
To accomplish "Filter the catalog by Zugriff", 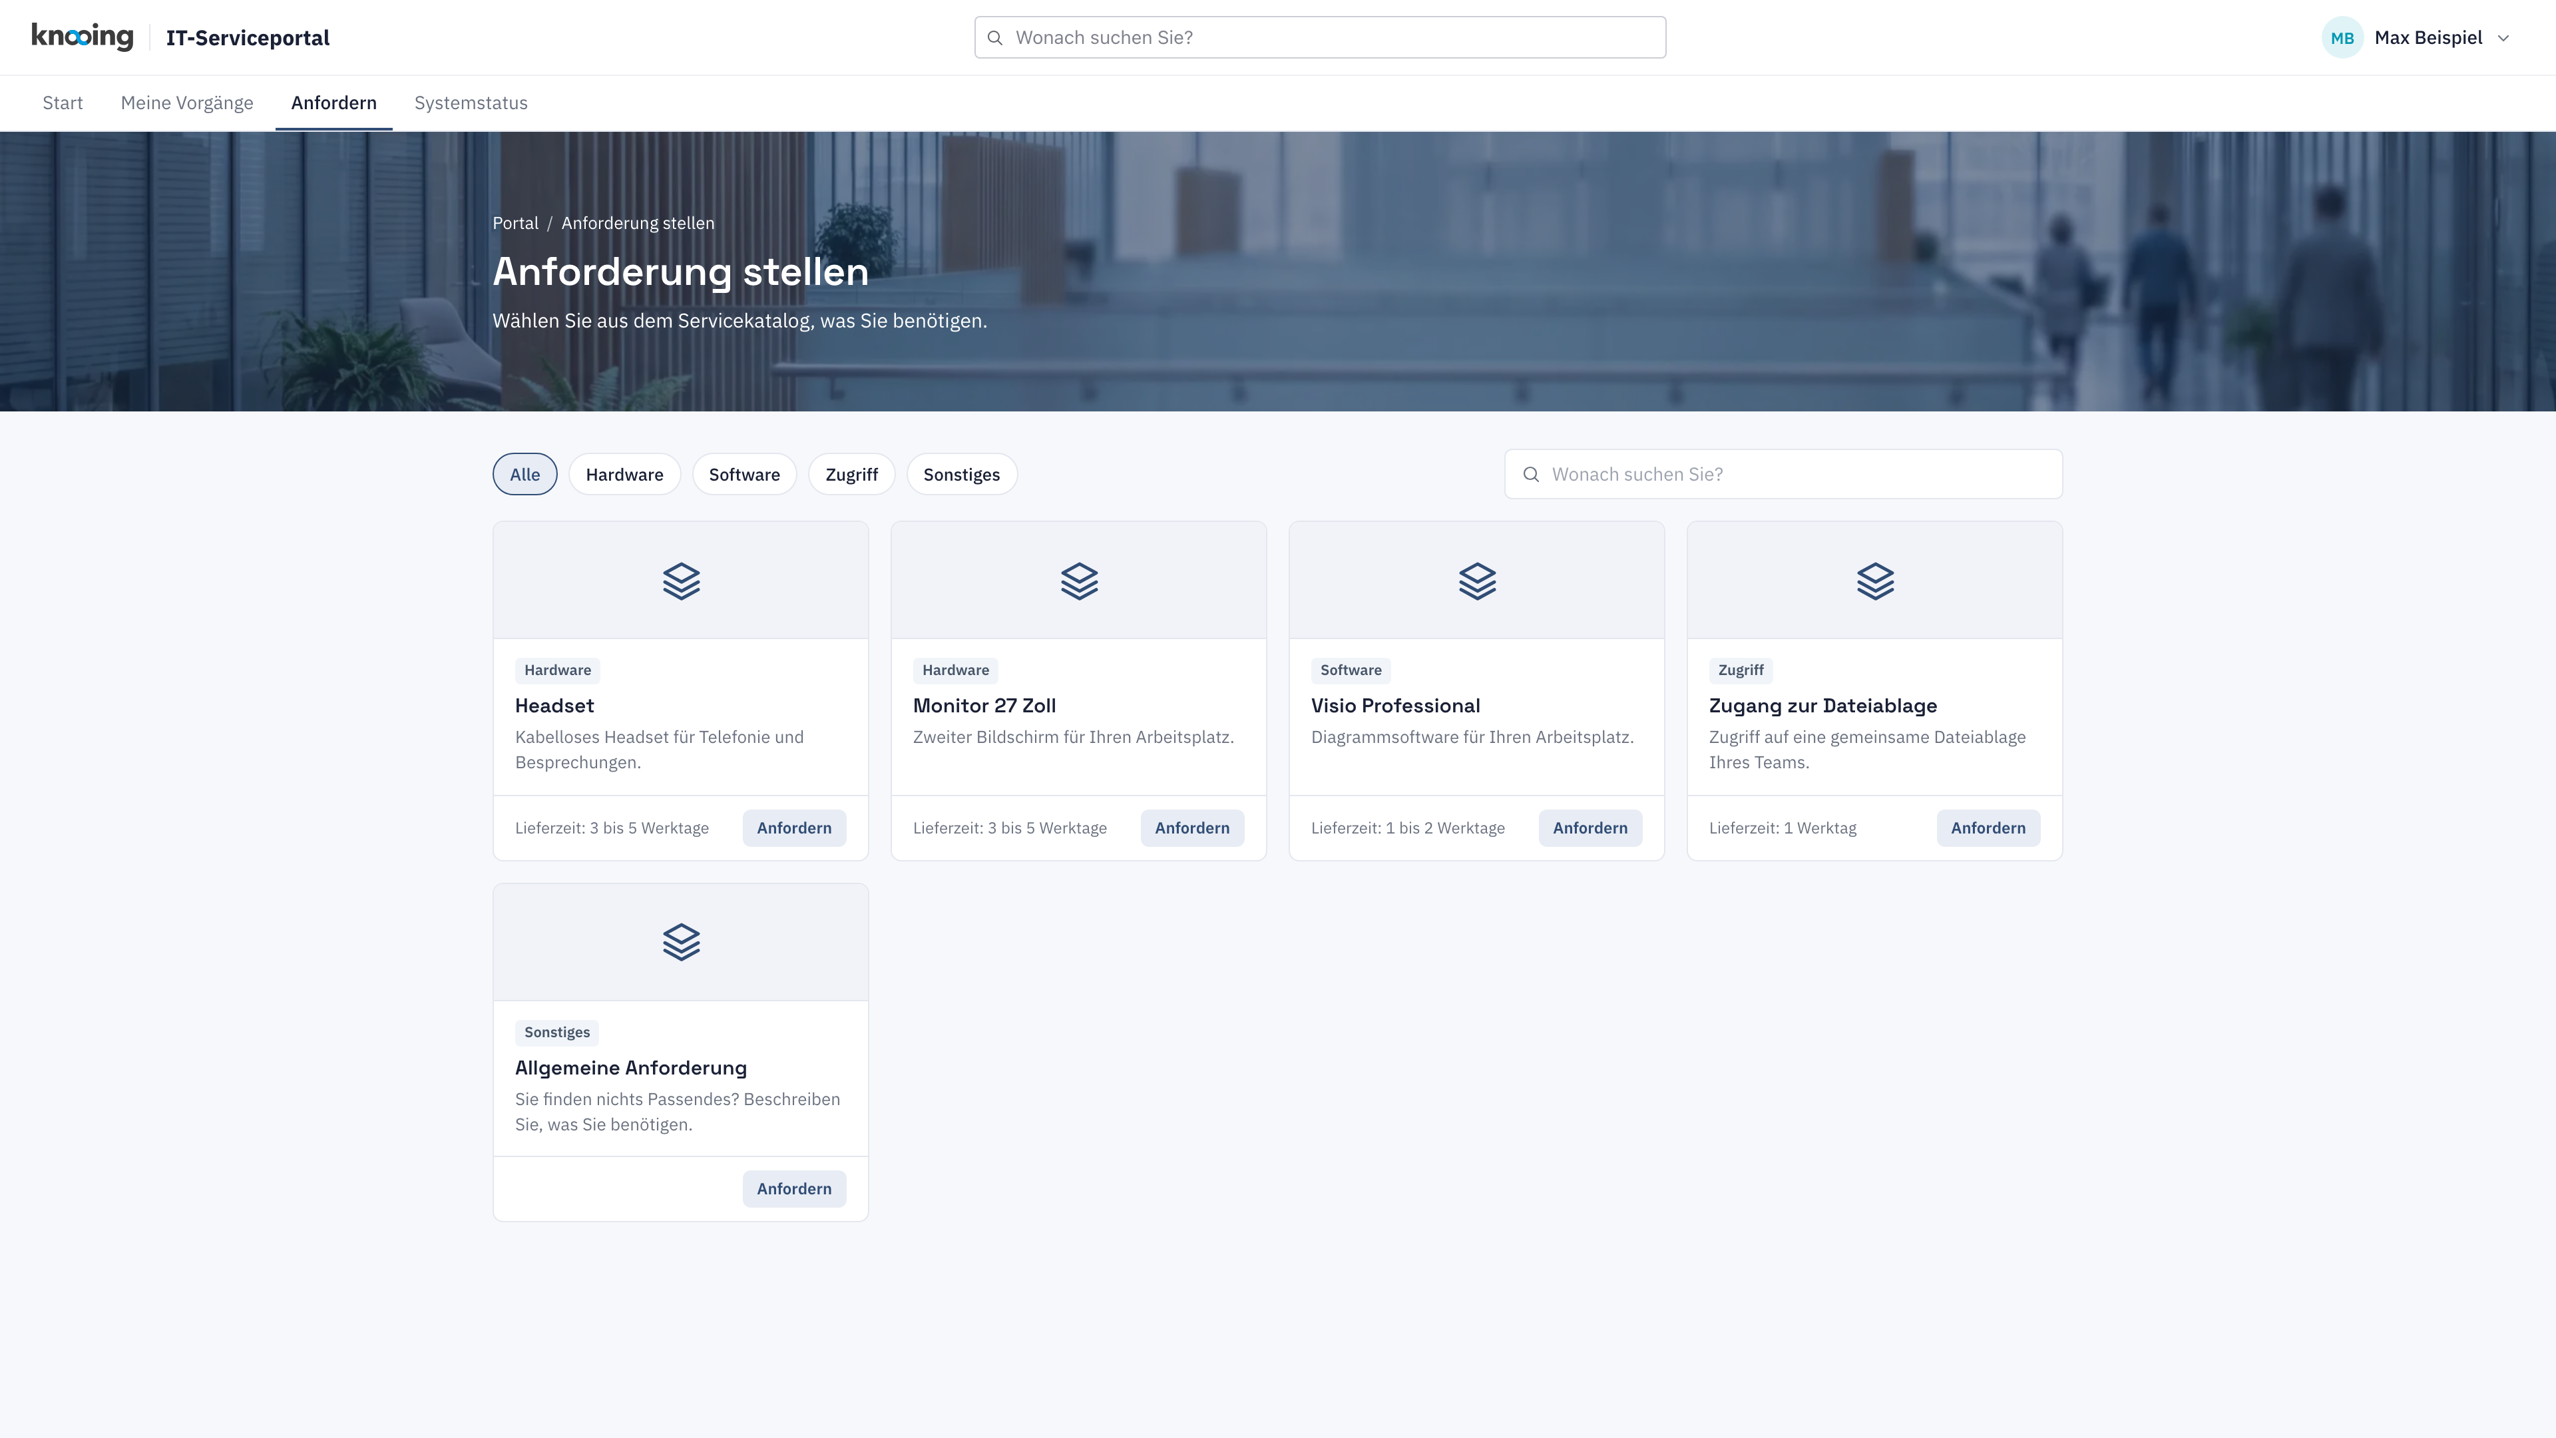I will click(x=851, y=475).
